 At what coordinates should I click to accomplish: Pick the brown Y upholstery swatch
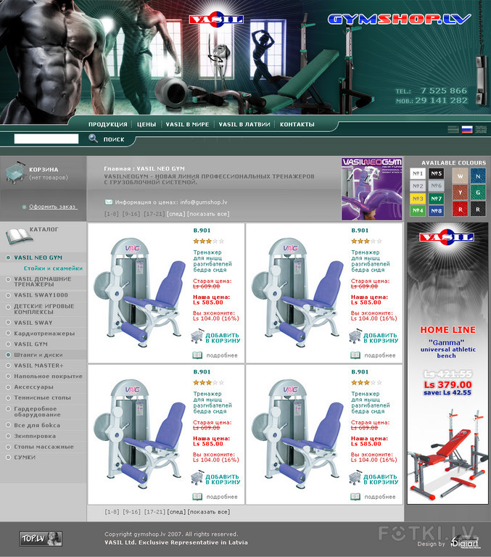(x=460, y=192)
